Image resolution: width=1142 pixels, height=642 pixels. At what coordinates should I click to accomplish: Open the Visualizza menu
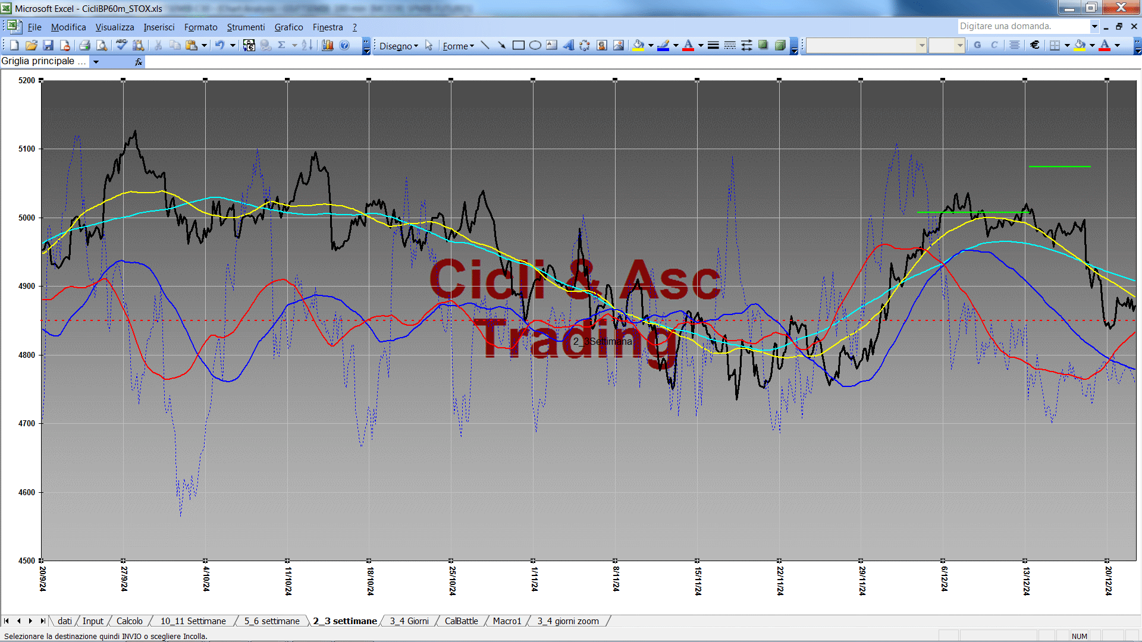115,27
